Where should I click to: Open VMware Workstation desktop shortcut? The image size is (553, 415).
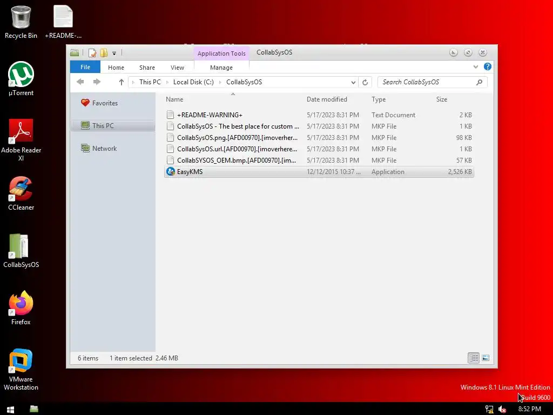click(21, 369)
